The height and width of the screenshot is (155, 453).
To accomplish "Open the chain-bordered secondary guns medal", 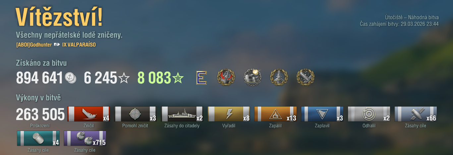I will tap(252, 77).
